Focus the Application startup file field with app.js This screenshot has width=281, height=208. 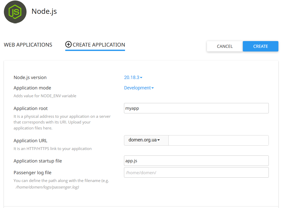[196, 161]
